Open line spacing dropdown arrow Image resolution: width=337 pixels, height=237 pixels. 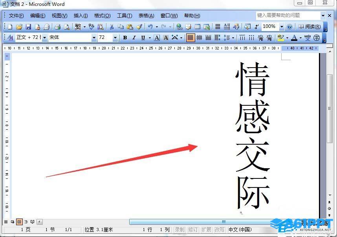pos(233,38)
